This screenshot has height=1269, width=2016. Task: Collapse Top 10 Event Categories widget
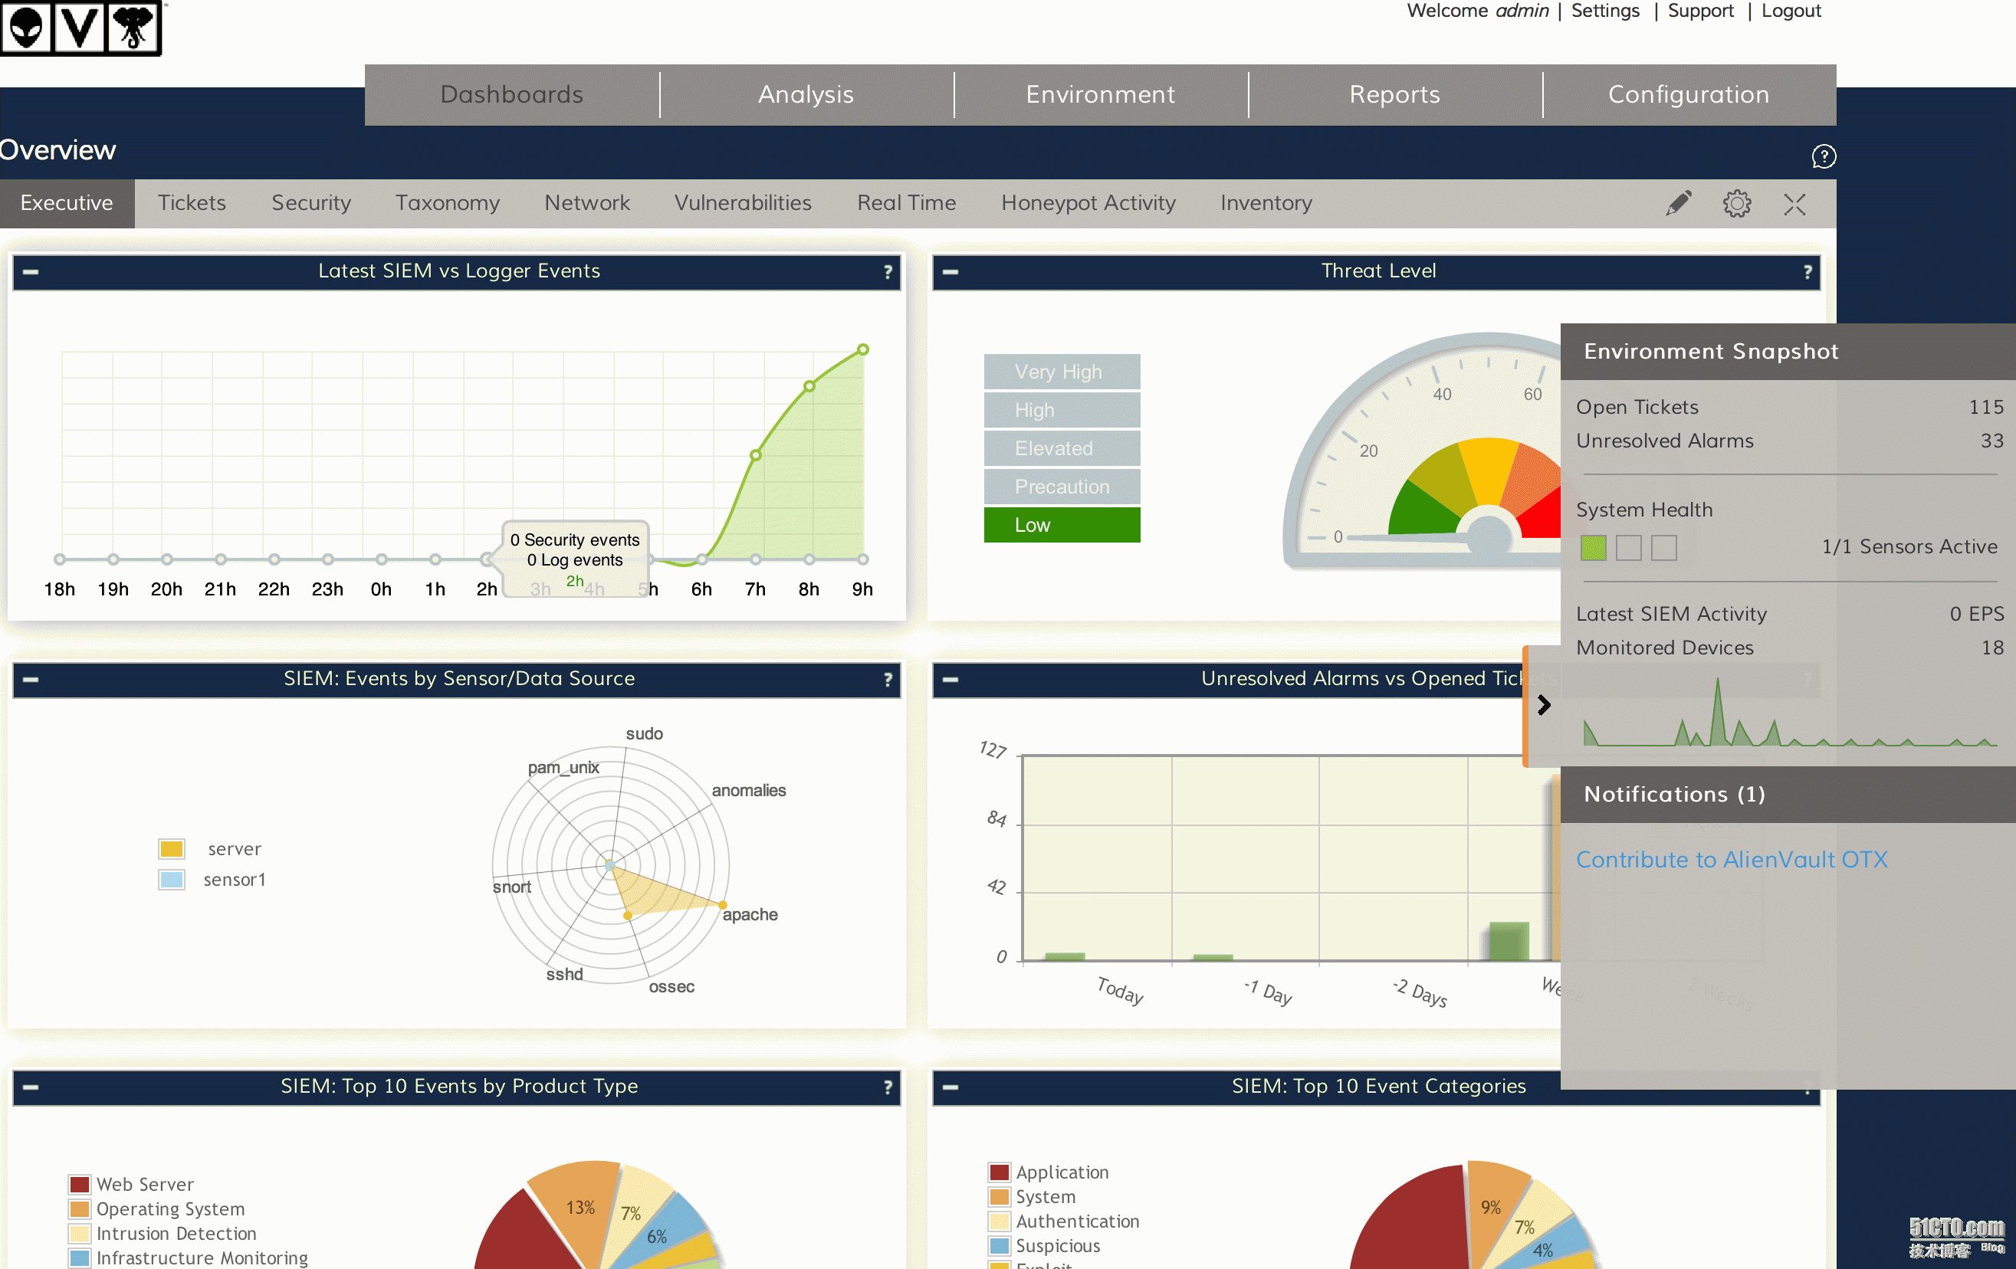click(x=951, y=1087)
